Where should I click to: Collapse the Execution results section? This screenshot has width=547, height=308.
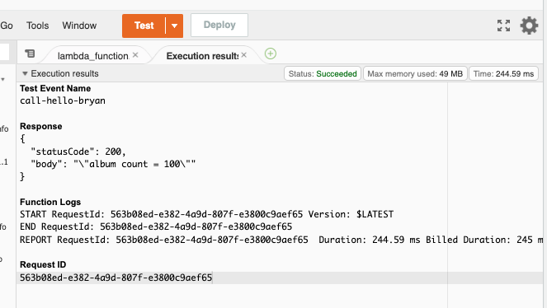(25, 73)
